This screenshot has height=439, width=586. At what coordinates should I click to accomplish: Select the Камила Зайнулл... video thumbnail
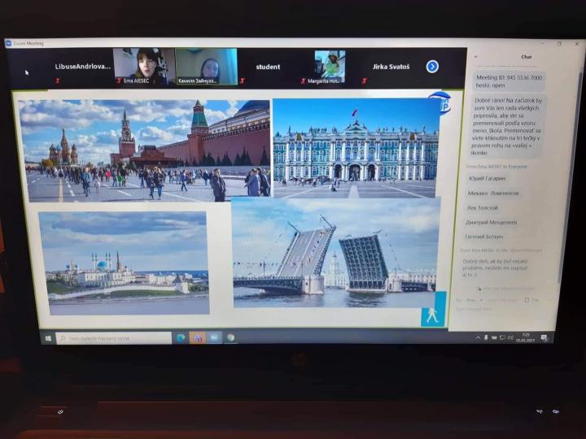coord(206,67)
